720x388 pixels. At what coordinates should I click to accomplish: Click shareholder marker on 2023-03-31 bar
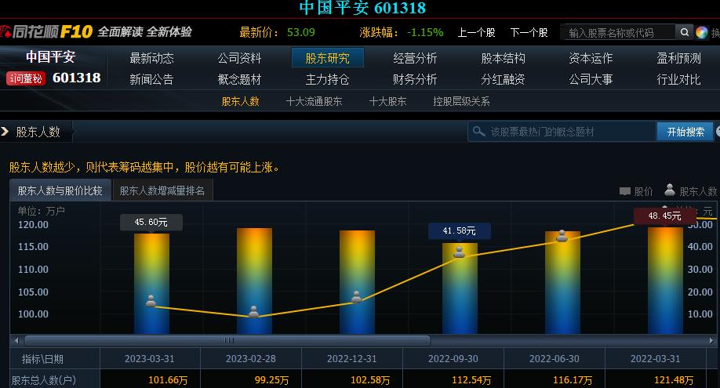[x=151, y=301]
